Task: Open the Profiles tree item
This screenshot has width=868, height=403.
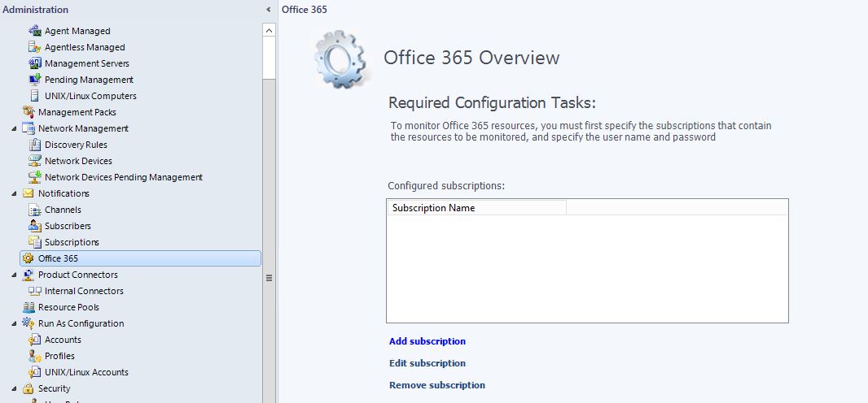Action: pos(59,356)
